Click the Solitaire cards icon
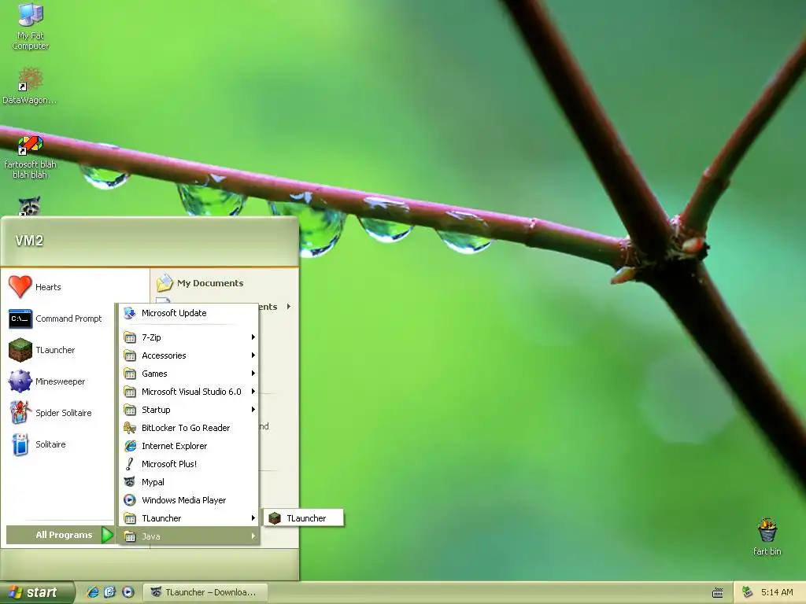 (x=20, y=444)
